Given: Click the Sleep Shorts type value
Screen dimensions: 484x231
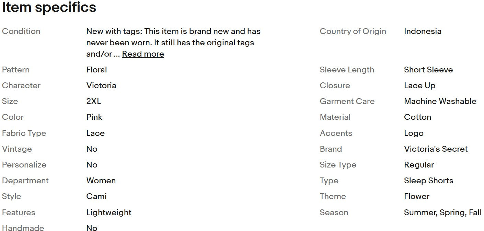Looking at the screenshot, I should [x=428, y=181].
